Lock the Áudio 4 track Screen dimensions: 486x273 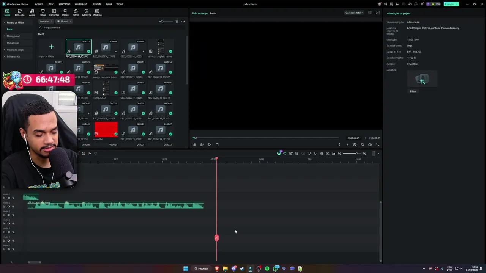click(4, 224)
